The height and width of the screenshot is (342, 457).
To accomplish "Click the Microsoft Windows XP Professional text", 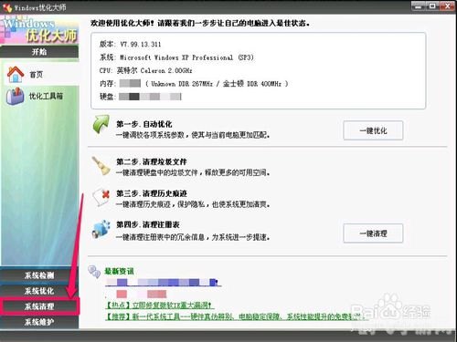I will 176,57.
